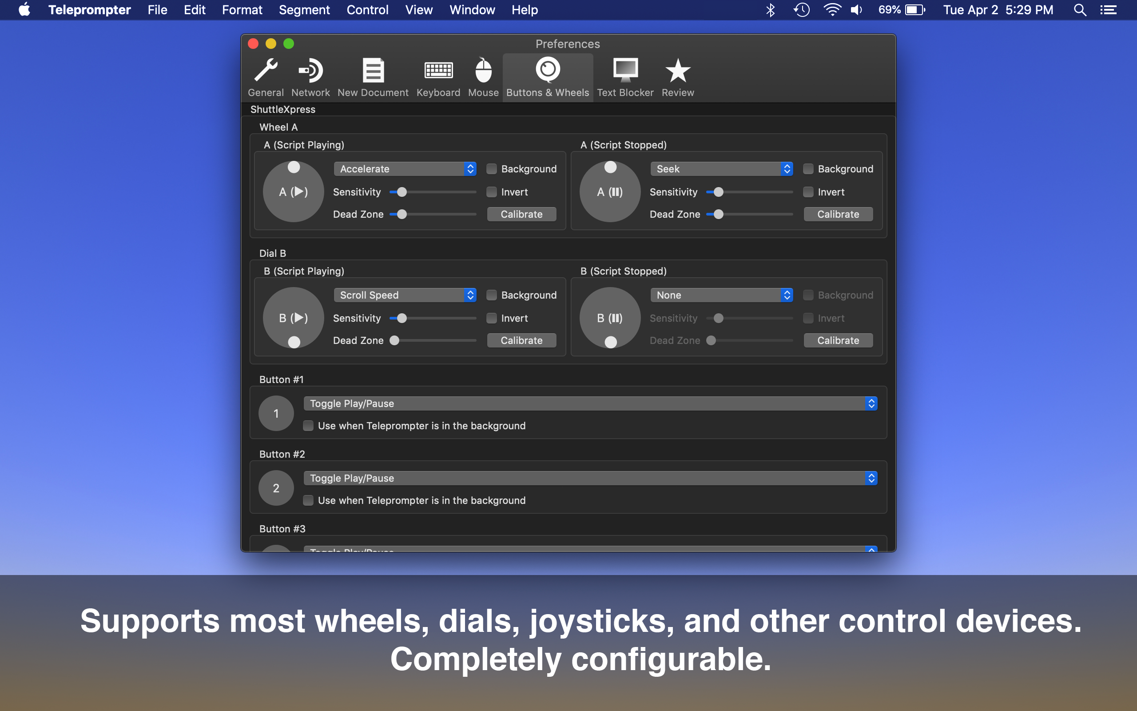This screenshot has height=711, width=1137.
Task: Switch to the Keyboard preferences icon
Action: [x=438, y=71]
